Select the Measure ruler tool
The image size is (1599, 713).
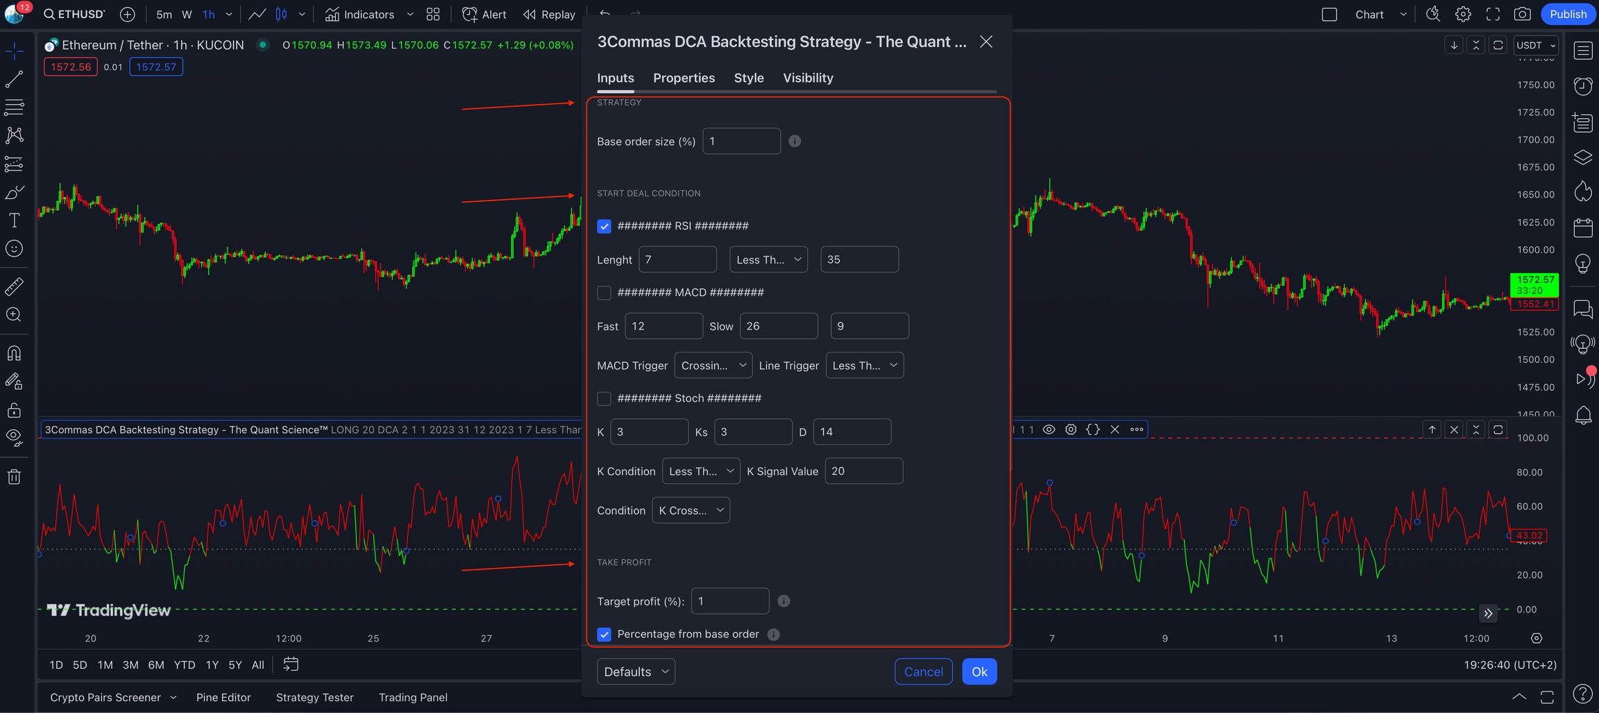tap(14, 286)
